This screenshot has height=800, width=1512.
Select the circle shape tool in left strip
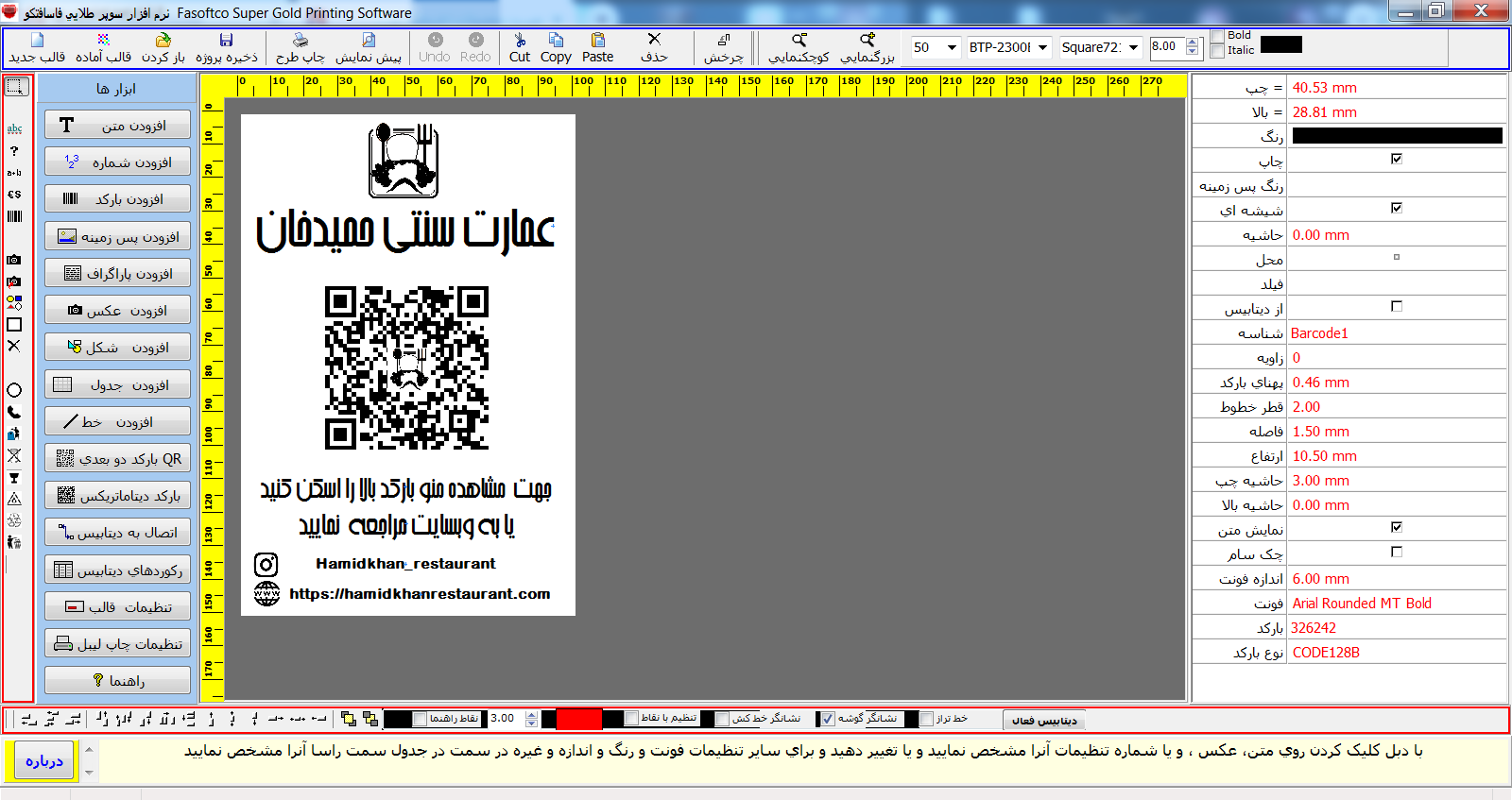click(x=14, y=390)
